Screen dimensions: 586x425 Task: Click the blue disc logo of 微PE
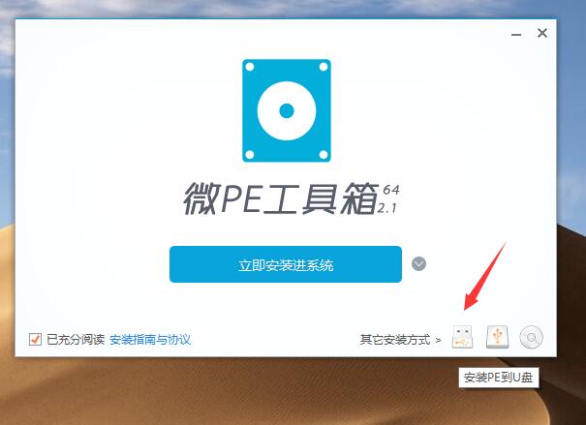click(287, 110)
